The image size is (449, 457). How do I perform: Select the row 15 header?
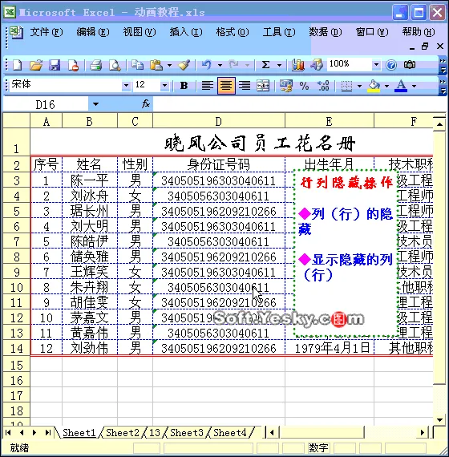point(17,365)
